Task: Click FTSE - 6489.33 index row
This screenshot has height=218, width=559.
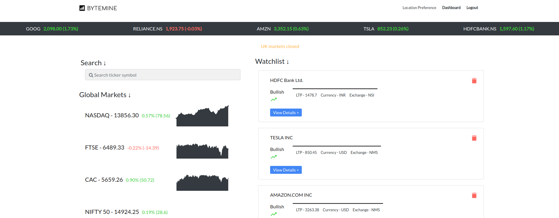Action: click(x=105, y=147)
